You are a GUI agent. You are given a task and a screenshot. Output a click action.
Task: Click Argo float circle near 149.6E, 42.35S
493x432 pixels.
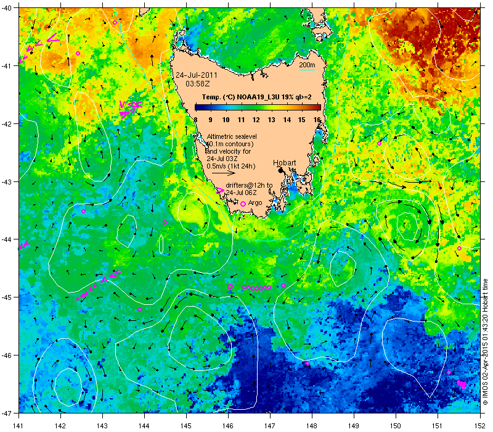coord(379,144)
